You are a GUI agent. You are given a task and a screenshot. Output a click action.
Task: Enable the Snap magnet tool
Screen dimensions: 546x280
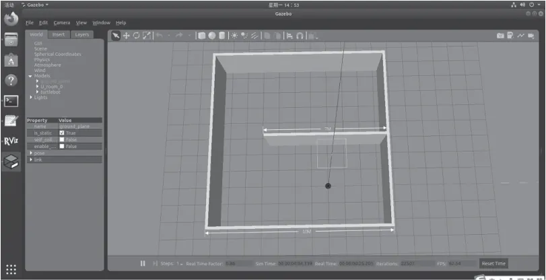pos(300,36)
